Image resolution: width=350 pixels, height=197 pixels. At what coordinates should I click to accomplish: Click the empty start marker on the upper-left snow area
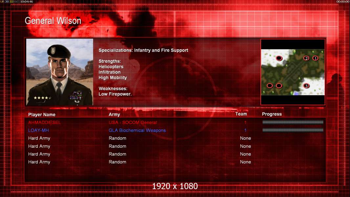click(279, 58)
